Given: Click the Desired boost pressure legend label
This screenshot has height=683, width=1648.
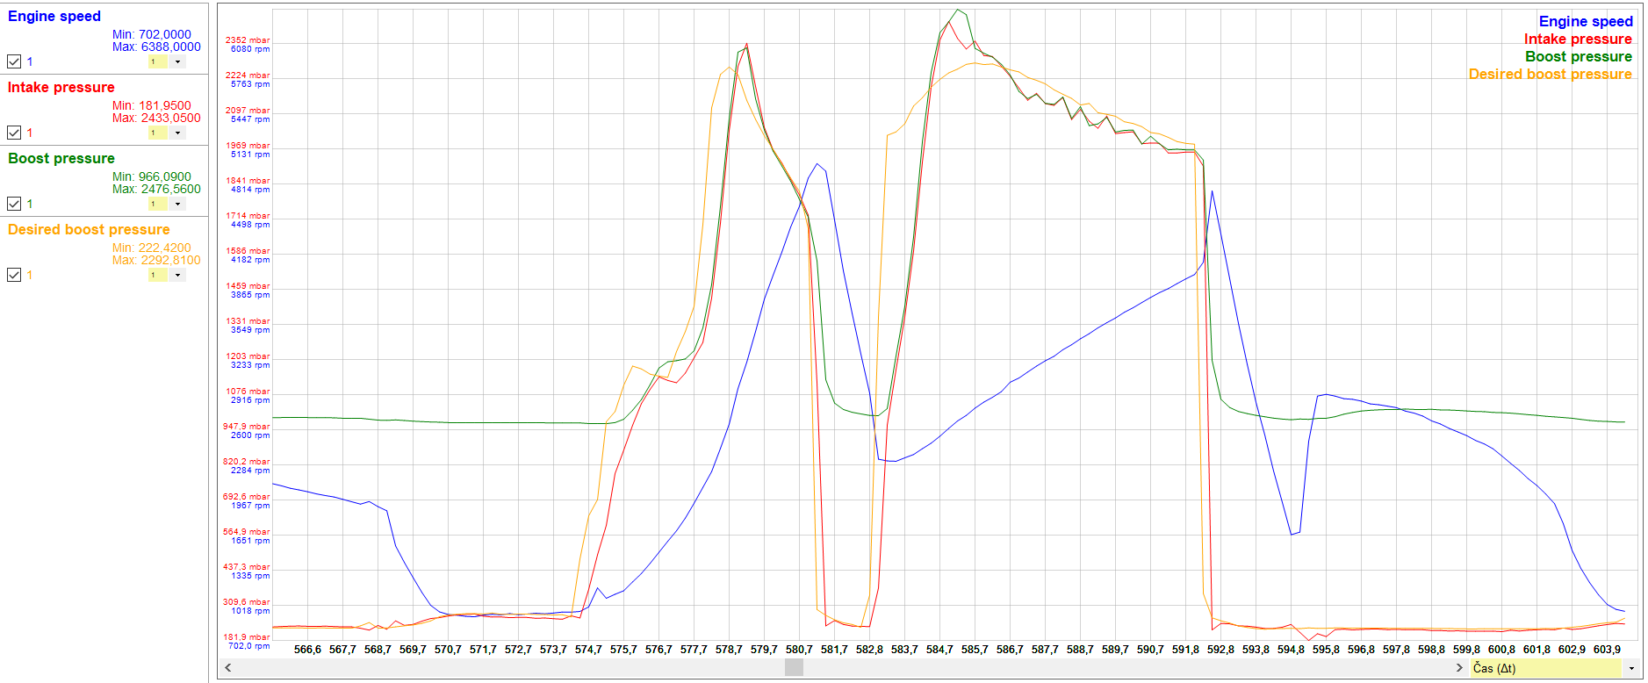Looking at the screenshot, I should tap(1550, 74).
